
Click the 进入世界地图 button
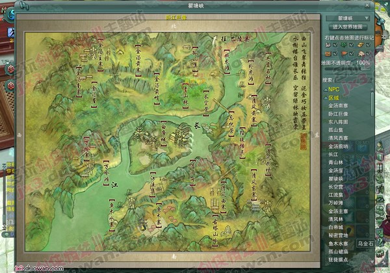point(347,27)
